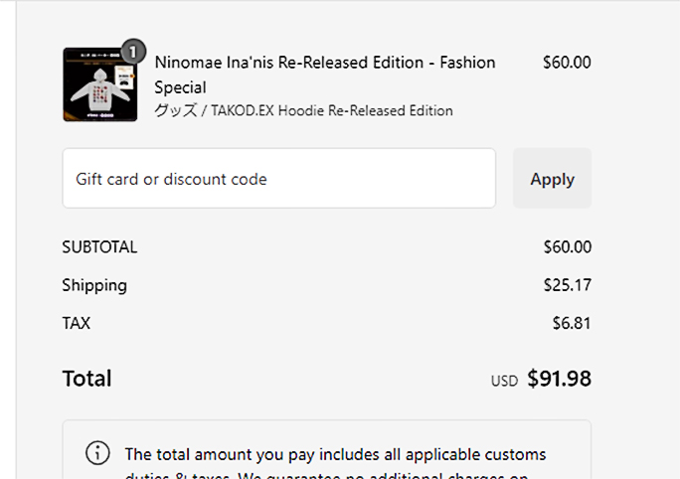Click the quantity badge showing 1
Screen dimensions: 680x479
click(133, 50)
